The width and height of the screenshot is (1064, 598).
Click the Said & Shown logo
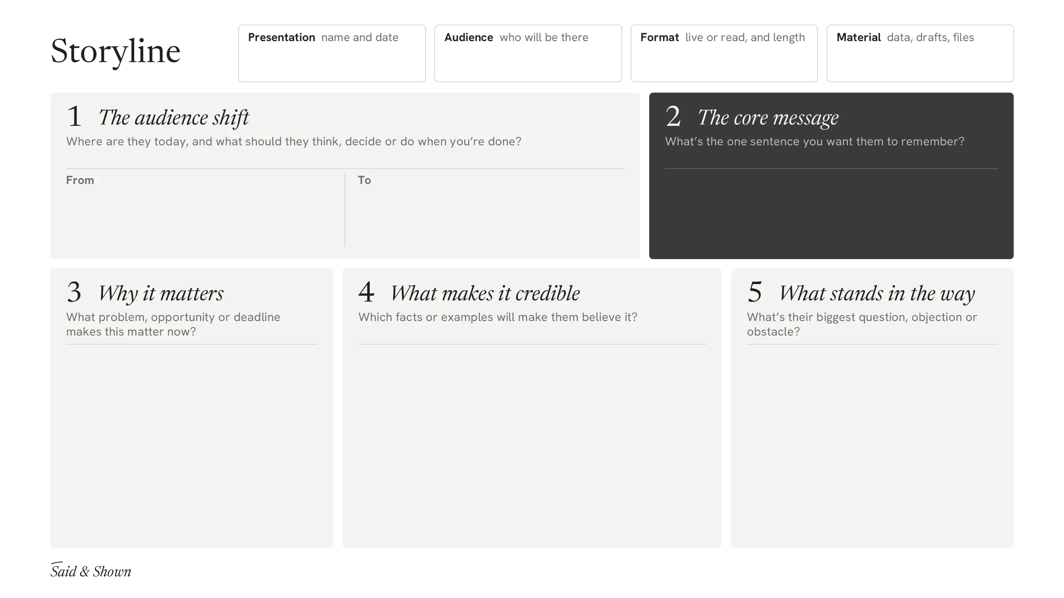click(x=91, y=570)
